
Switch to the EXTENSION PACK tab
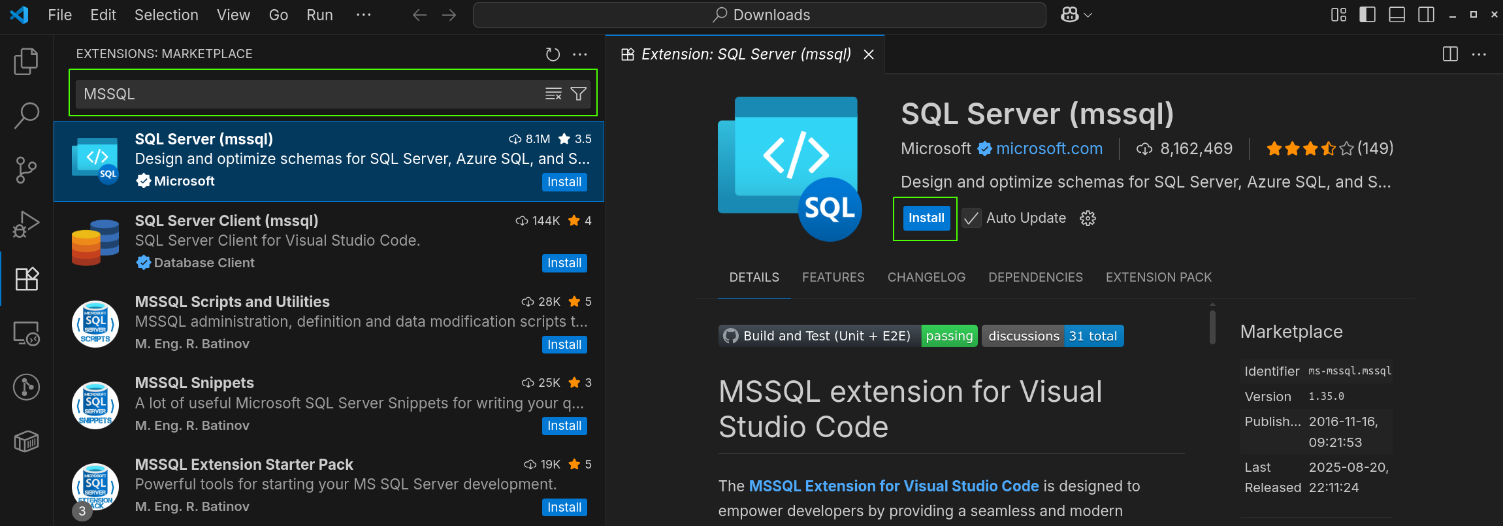tap(1159, 278)
